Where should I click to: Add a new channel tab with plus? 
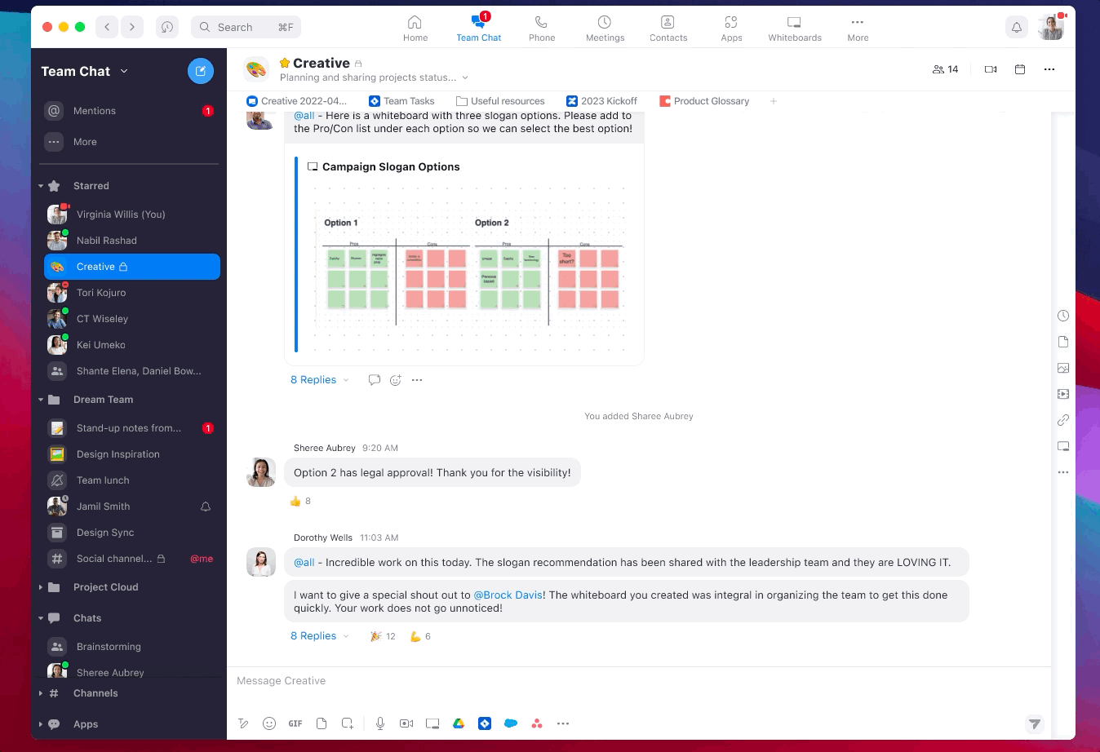point(774,101)
